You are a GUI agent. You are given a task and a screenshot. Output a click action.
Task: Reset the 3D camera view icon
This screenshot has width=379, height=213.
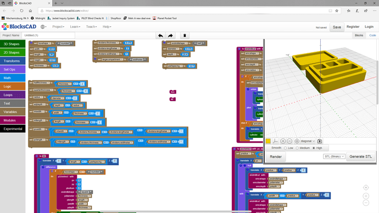point(297,141)
